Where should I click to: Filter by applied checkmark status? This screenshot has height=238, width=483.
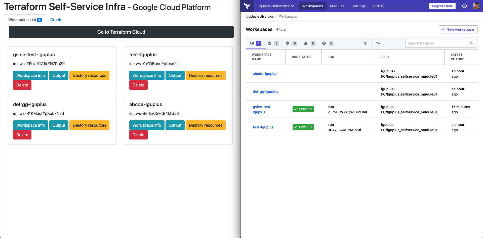(273, 43)
